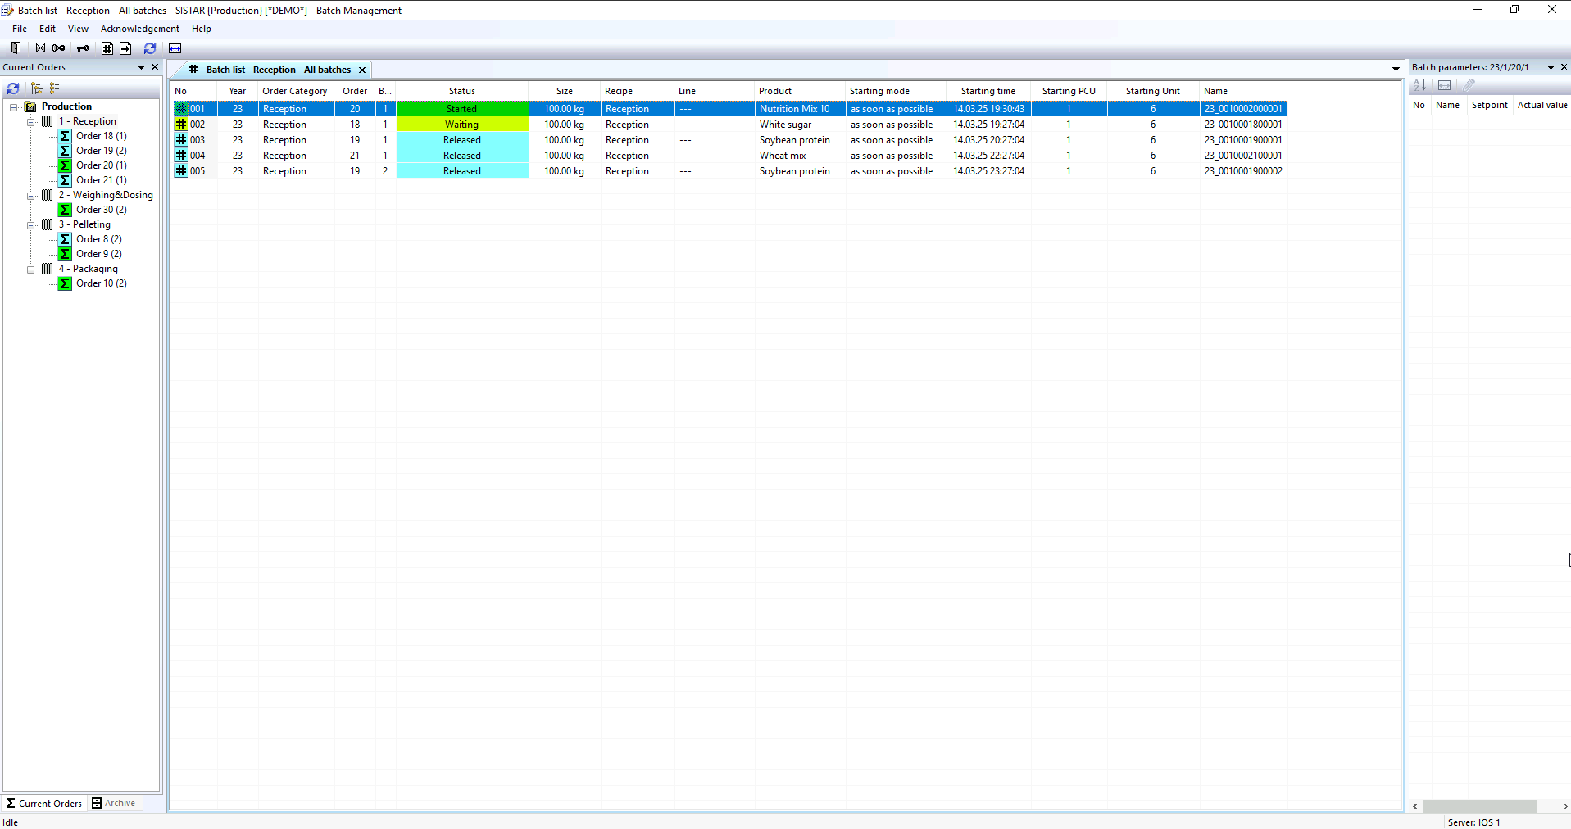Collapse the 3 - Pelleting tree node

[31, 225]
